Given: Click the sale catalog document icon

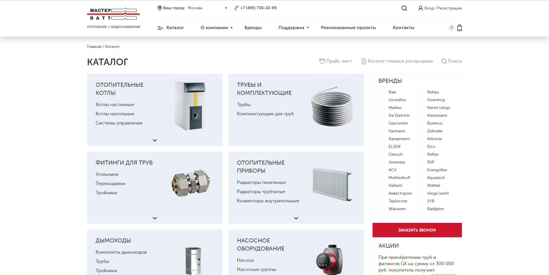Looking at the screenshot, I should [364, 61].
